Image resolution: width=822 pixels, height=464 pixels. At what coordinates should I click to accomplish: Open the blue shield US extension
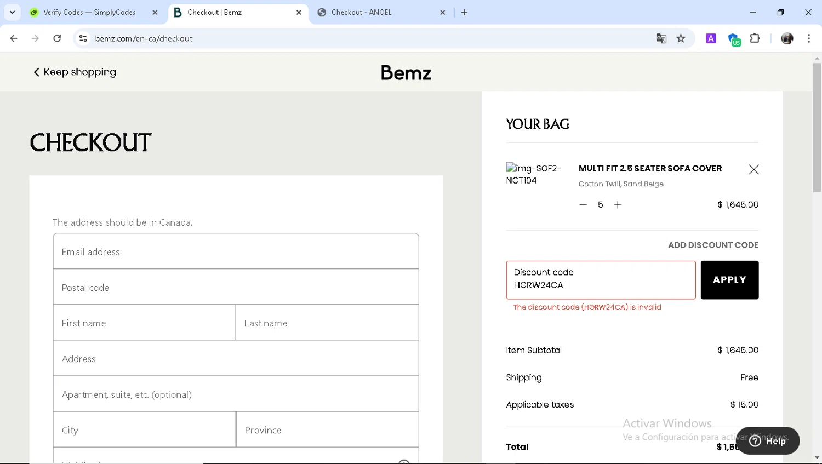coord(734,39)
